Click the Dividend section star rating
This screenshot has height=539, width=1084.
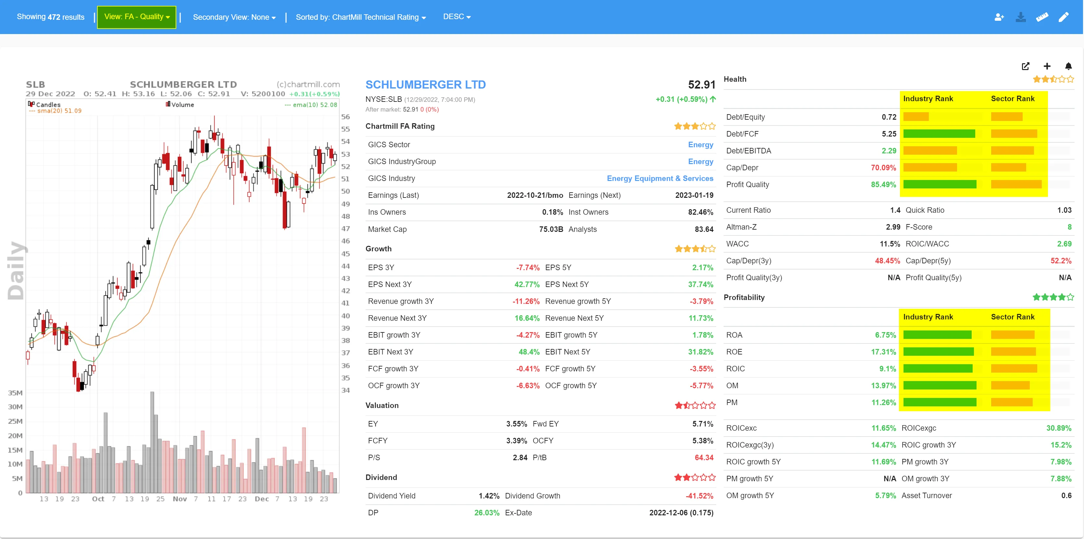pos(695,477)
